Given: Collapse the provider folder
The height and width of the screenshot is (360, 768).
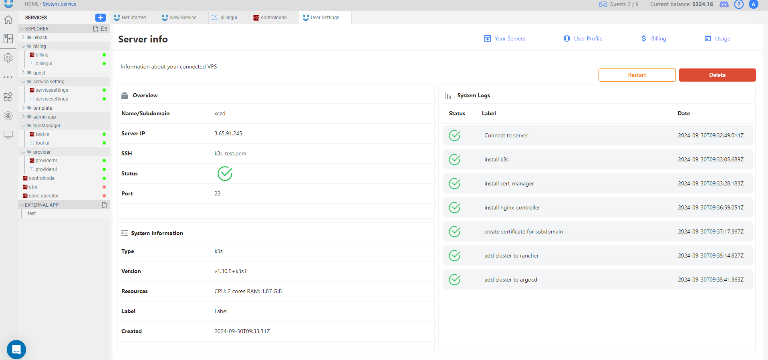Looking at the screenshot, I should (x=23, y=152).
